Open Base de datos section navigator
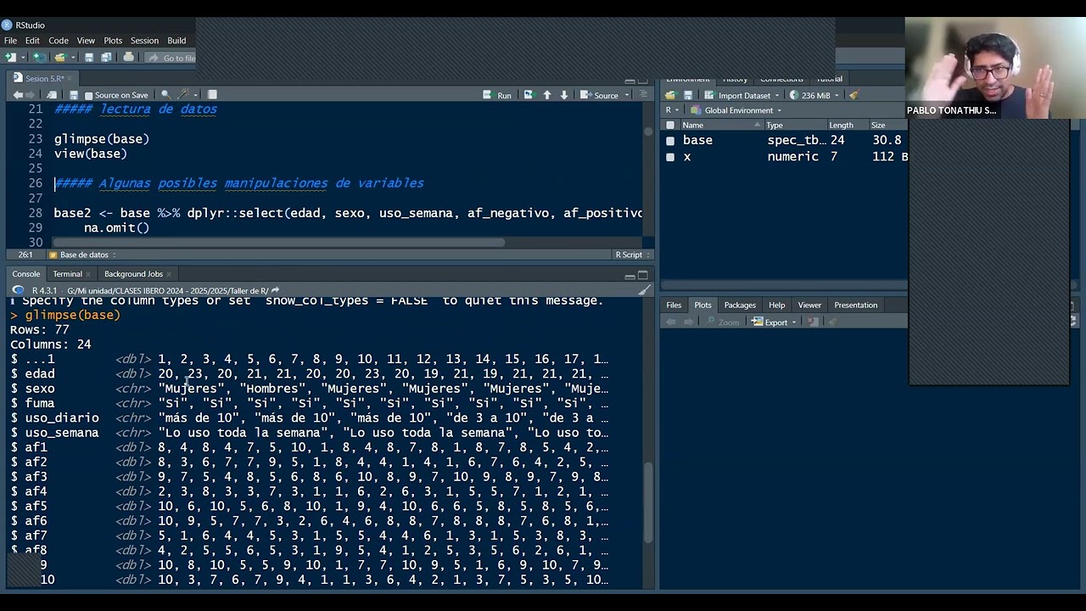The height and width of the screenshot is (611, 1086). 82,255
